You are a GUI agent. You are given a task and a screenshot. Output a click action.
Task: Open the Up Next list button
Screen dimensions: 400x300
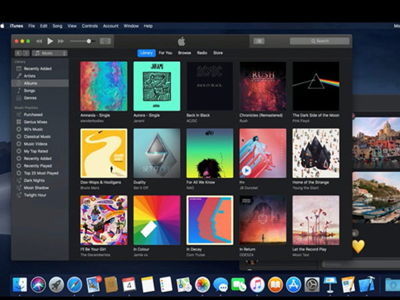259,41
